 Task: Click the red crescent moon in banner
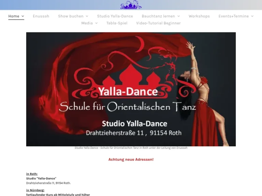[141, 44]
